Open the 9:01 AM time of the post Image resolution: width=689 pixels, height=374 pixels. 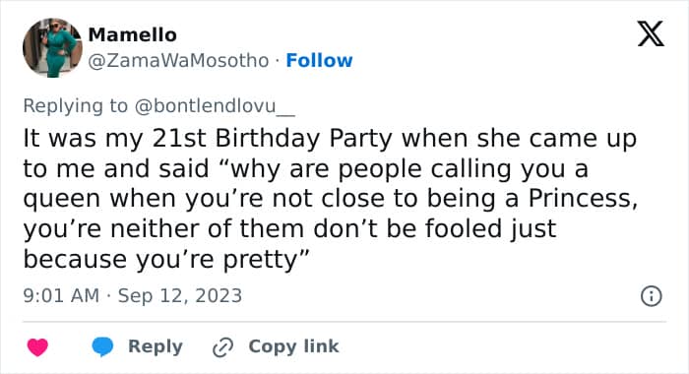[x=61, y=295]
